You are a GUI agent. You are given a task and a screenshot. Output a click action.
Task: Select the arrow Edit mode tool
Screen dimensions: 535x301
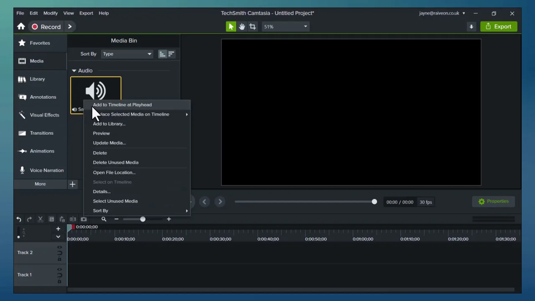pos(231,26)
